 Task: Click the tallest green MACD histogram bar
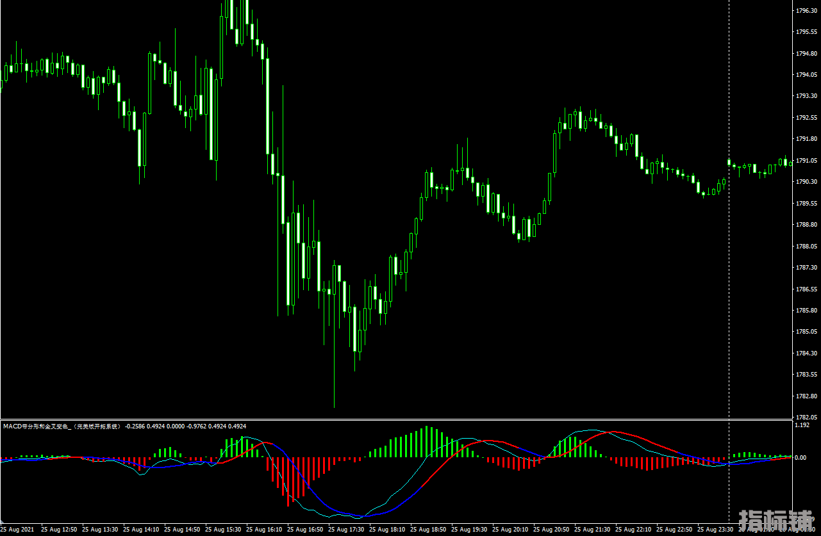click(x=427, y=442)
